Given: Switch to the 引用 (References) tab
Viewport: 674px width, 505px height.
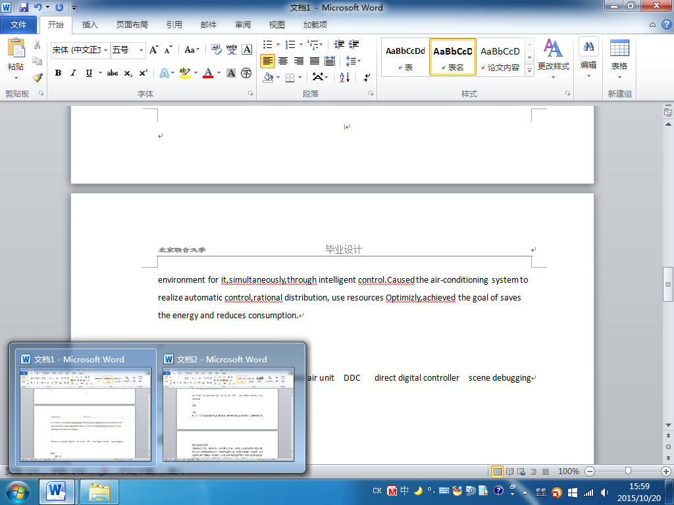Looking at the screenshot, I should (x=174, y=25).
